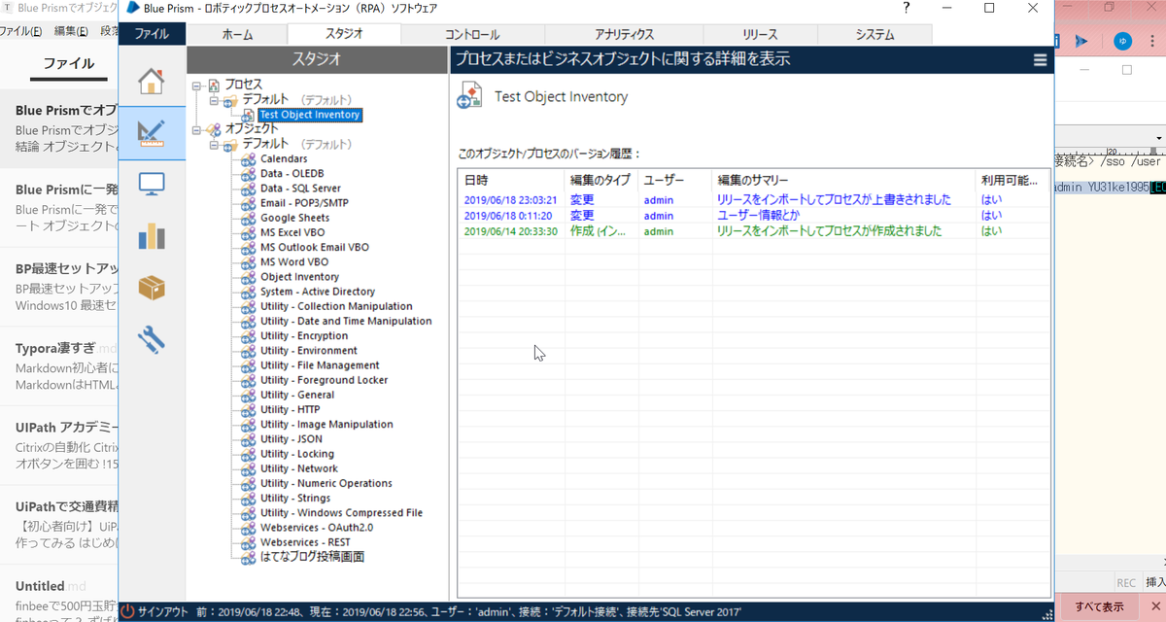The width and height of the screenshot is (1166, 622).
Task: Select Utility - HTTP object
Action: coord(290,410)
